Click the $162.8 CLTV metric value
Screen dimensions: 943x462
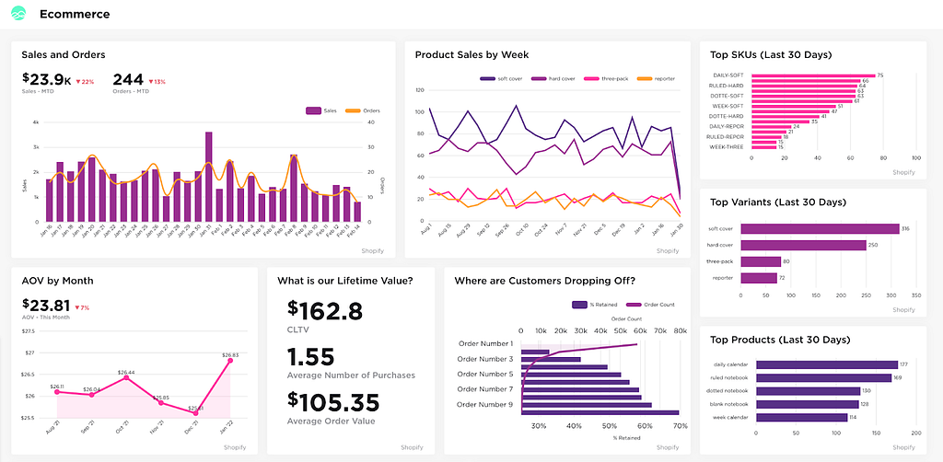pos(325,311)
